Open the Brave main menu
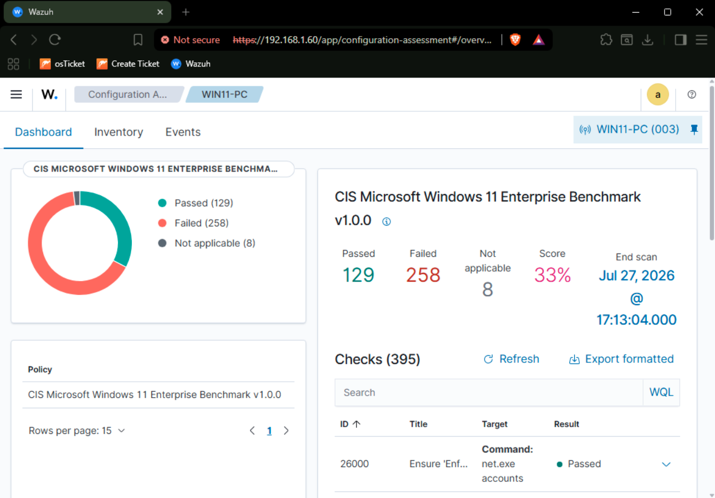 pyautogui.click(x=701, y=40)
